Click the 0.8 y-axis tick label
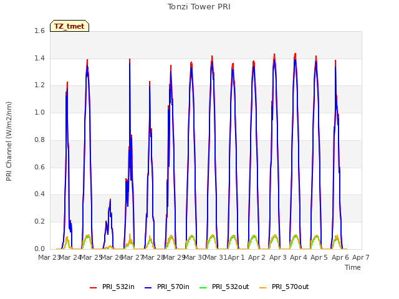This screenshot has width=399, height=299. 39,140
